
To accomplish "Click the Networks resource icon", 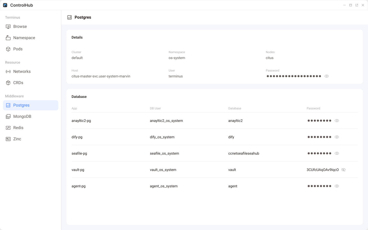I will click(x=8, y=71).
